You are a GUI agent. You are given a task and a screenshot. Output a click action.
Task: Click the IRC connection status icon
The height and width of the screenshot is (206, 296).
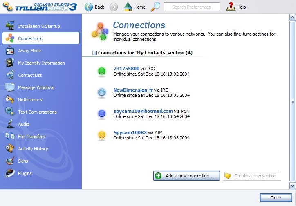(x=102, y=93)
